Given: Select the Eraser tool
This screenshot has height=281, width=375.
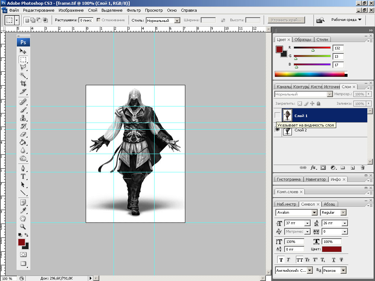Looking at the screenshot, I should click(23, 134).
